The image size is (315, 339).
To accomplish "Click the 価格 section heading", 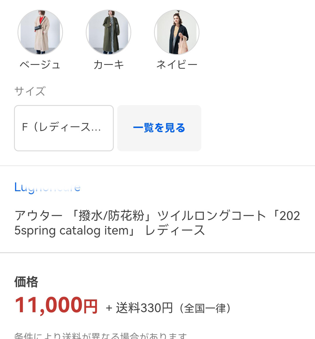I will [26, 282].
